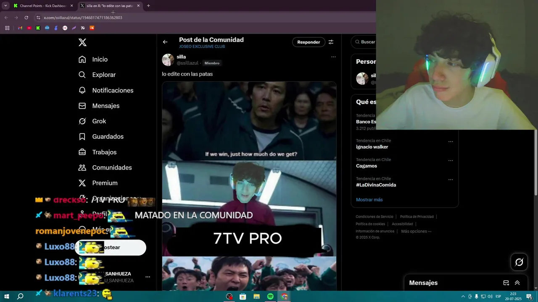Image resolution: width=538 pixels, height=302 pixels.
Task: Click the Responder button
Action: pos(309,42)
